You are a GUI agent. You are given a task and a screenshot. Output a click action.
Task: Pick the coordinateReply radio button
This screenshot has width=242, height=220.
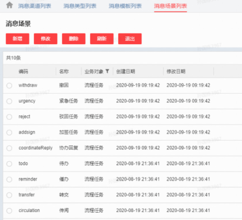pyautogui.click(x=9, y=148)
